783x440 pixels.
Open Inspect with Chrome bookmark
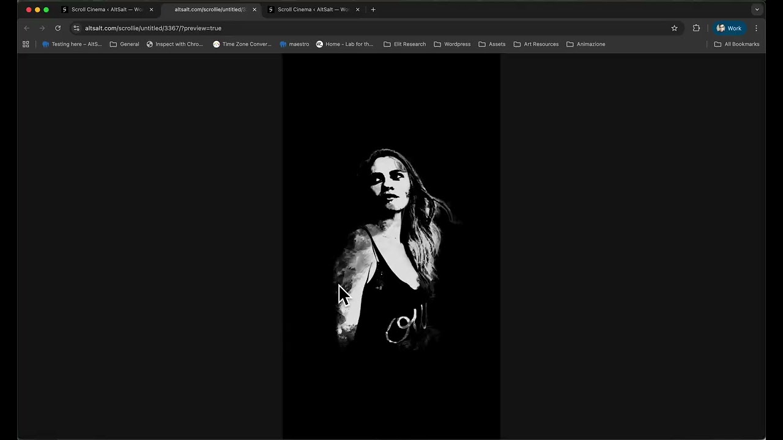(x=174, y=44)
